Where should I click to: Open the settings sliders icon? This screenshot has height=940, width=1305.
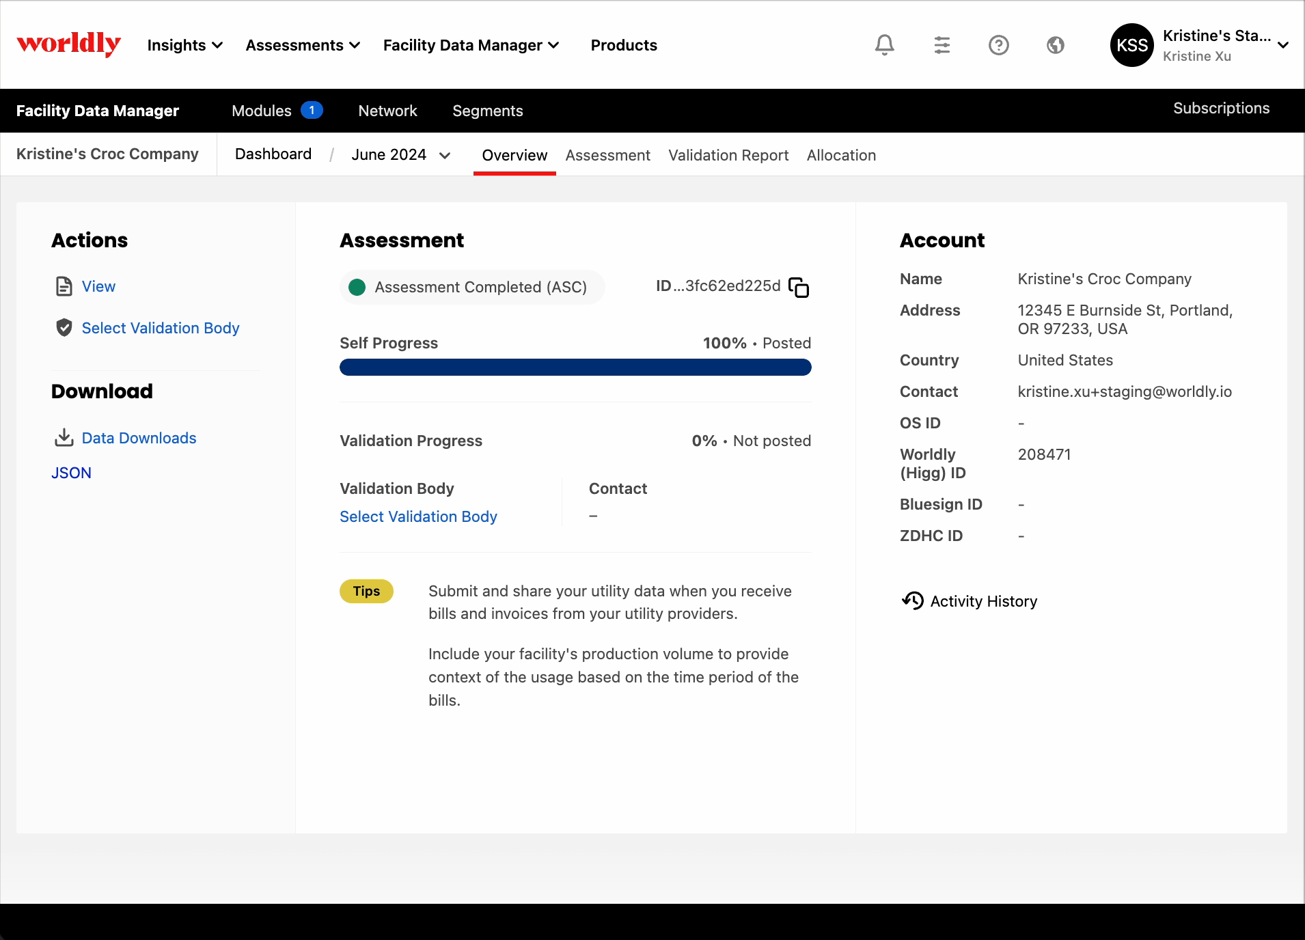click(x=942, y=45)
